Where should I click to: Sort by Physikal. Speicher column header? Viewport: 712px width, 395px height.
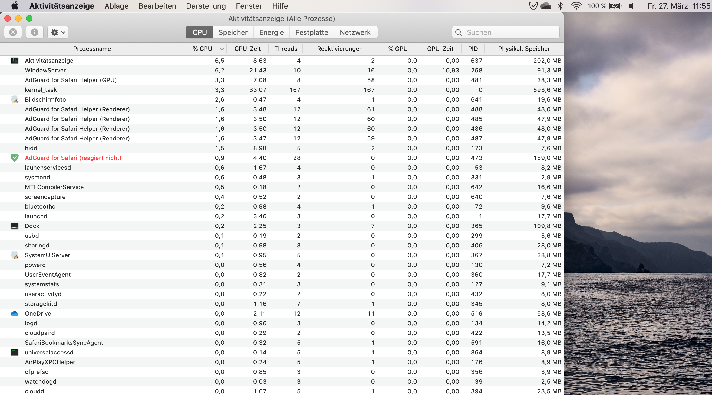click(x=524, y=49)
